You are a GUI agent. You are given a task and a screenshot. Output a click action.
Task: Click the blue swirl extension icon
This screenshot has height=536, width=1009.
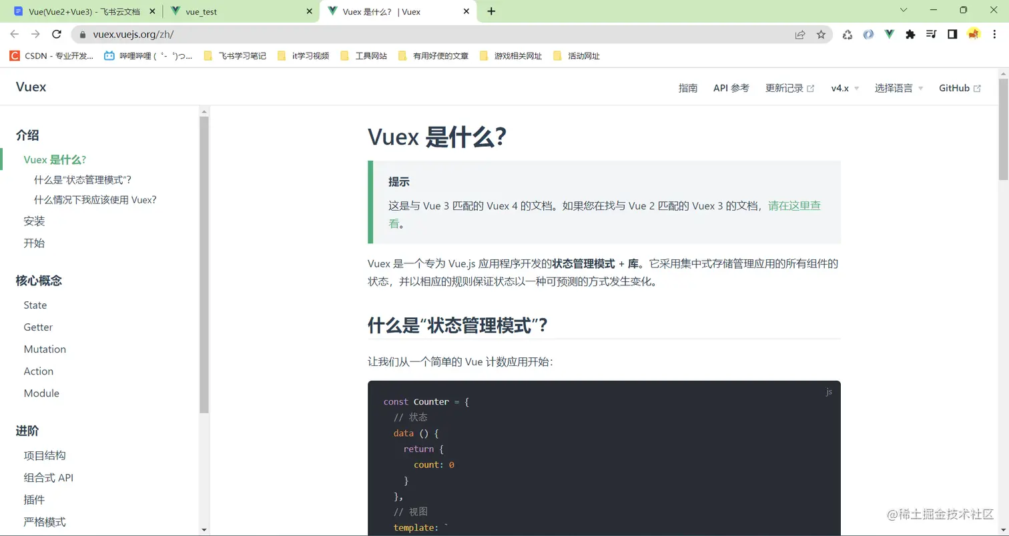click(868, 35)
